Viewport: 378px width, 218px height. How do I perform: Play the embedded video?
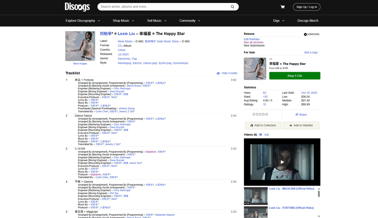(x=282, y=162)
